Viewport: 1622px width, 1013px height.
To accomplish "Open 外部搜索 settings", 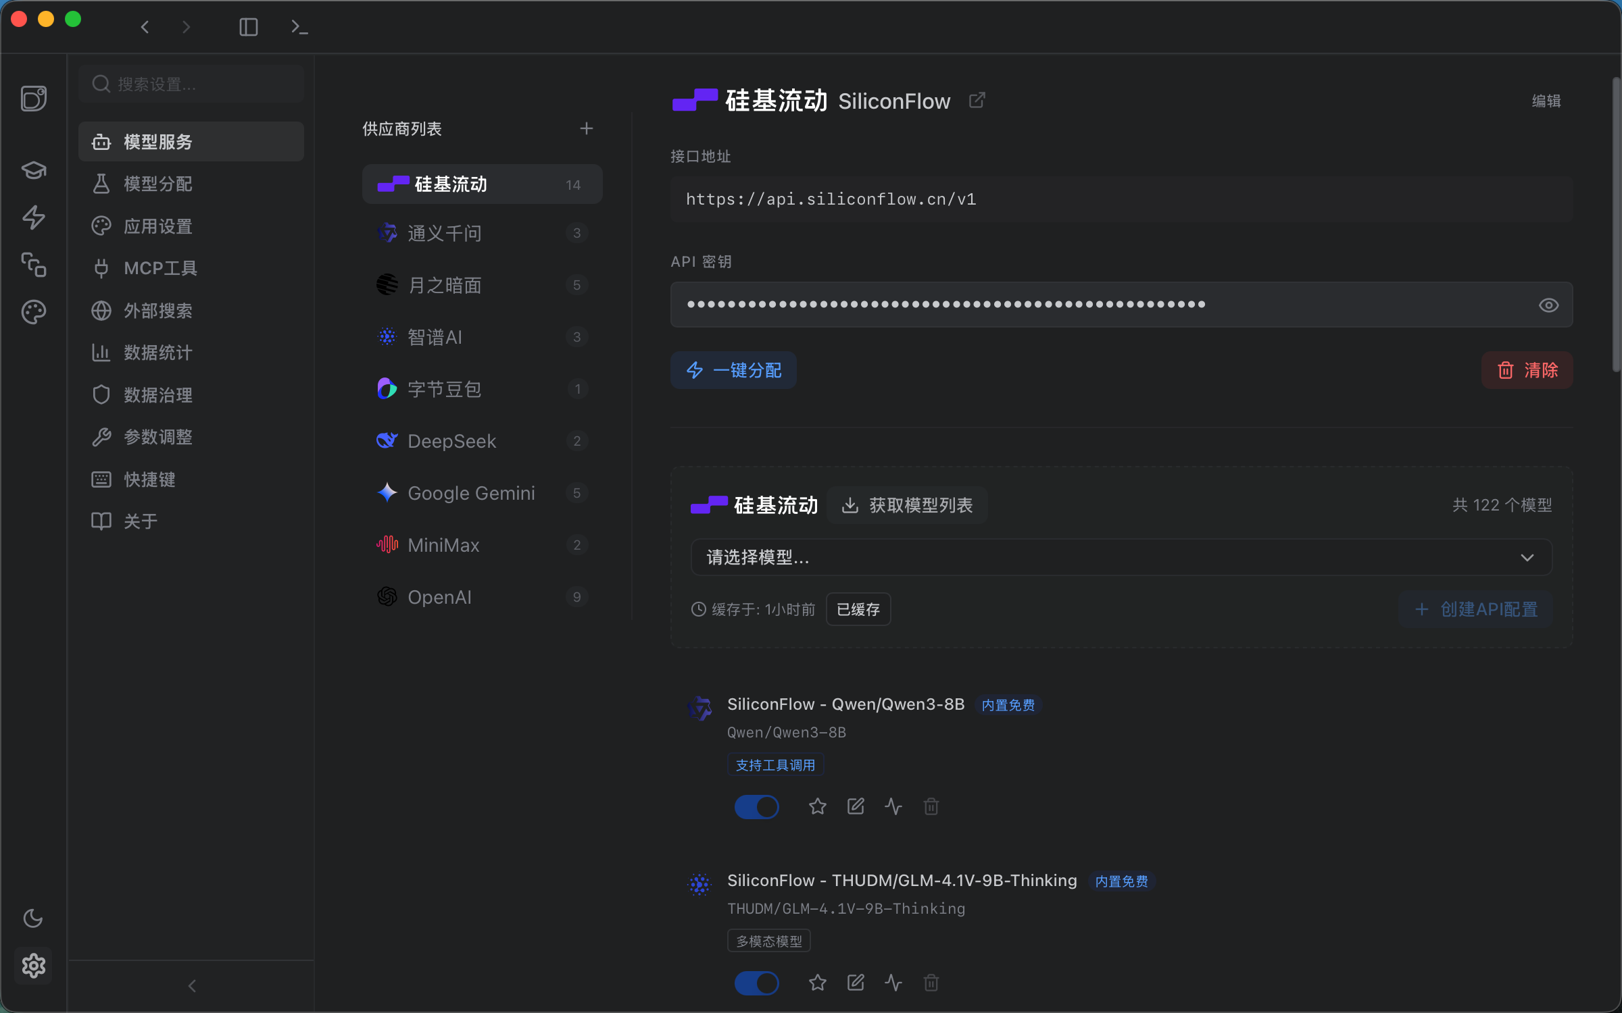I will click(x=191, y=311).
